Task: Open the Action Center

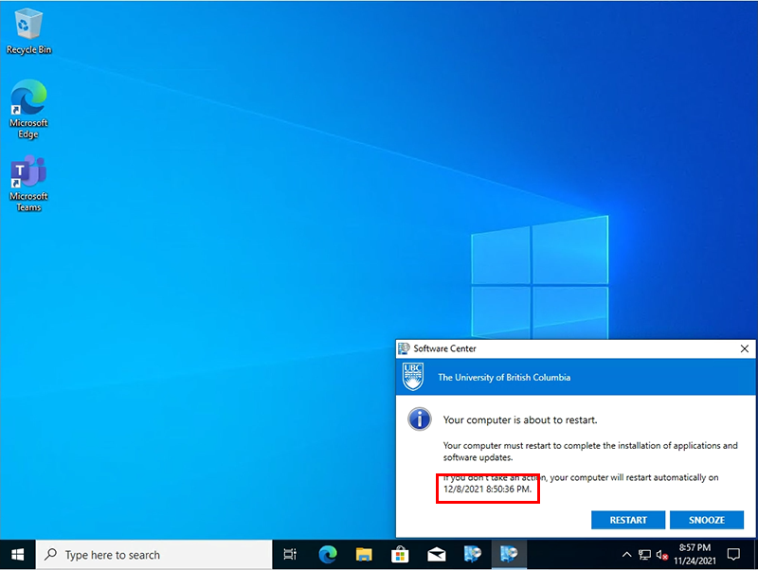Action: click(734, 554)
